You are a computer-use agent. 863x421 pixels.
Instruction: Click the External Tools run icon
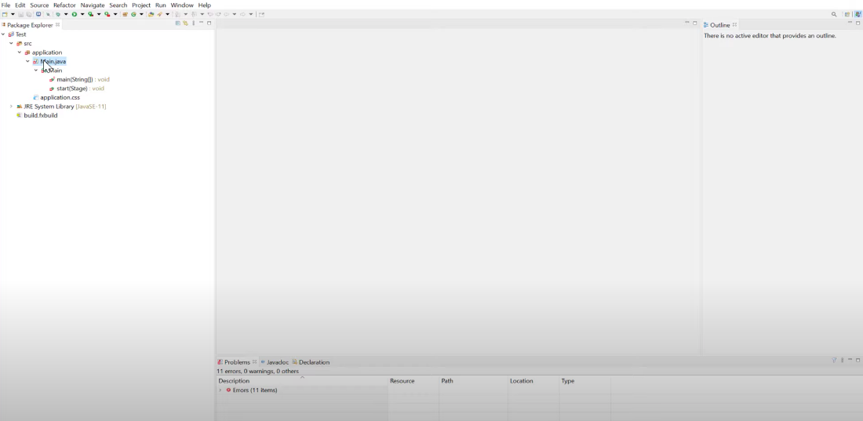click(x=107, y=14)
